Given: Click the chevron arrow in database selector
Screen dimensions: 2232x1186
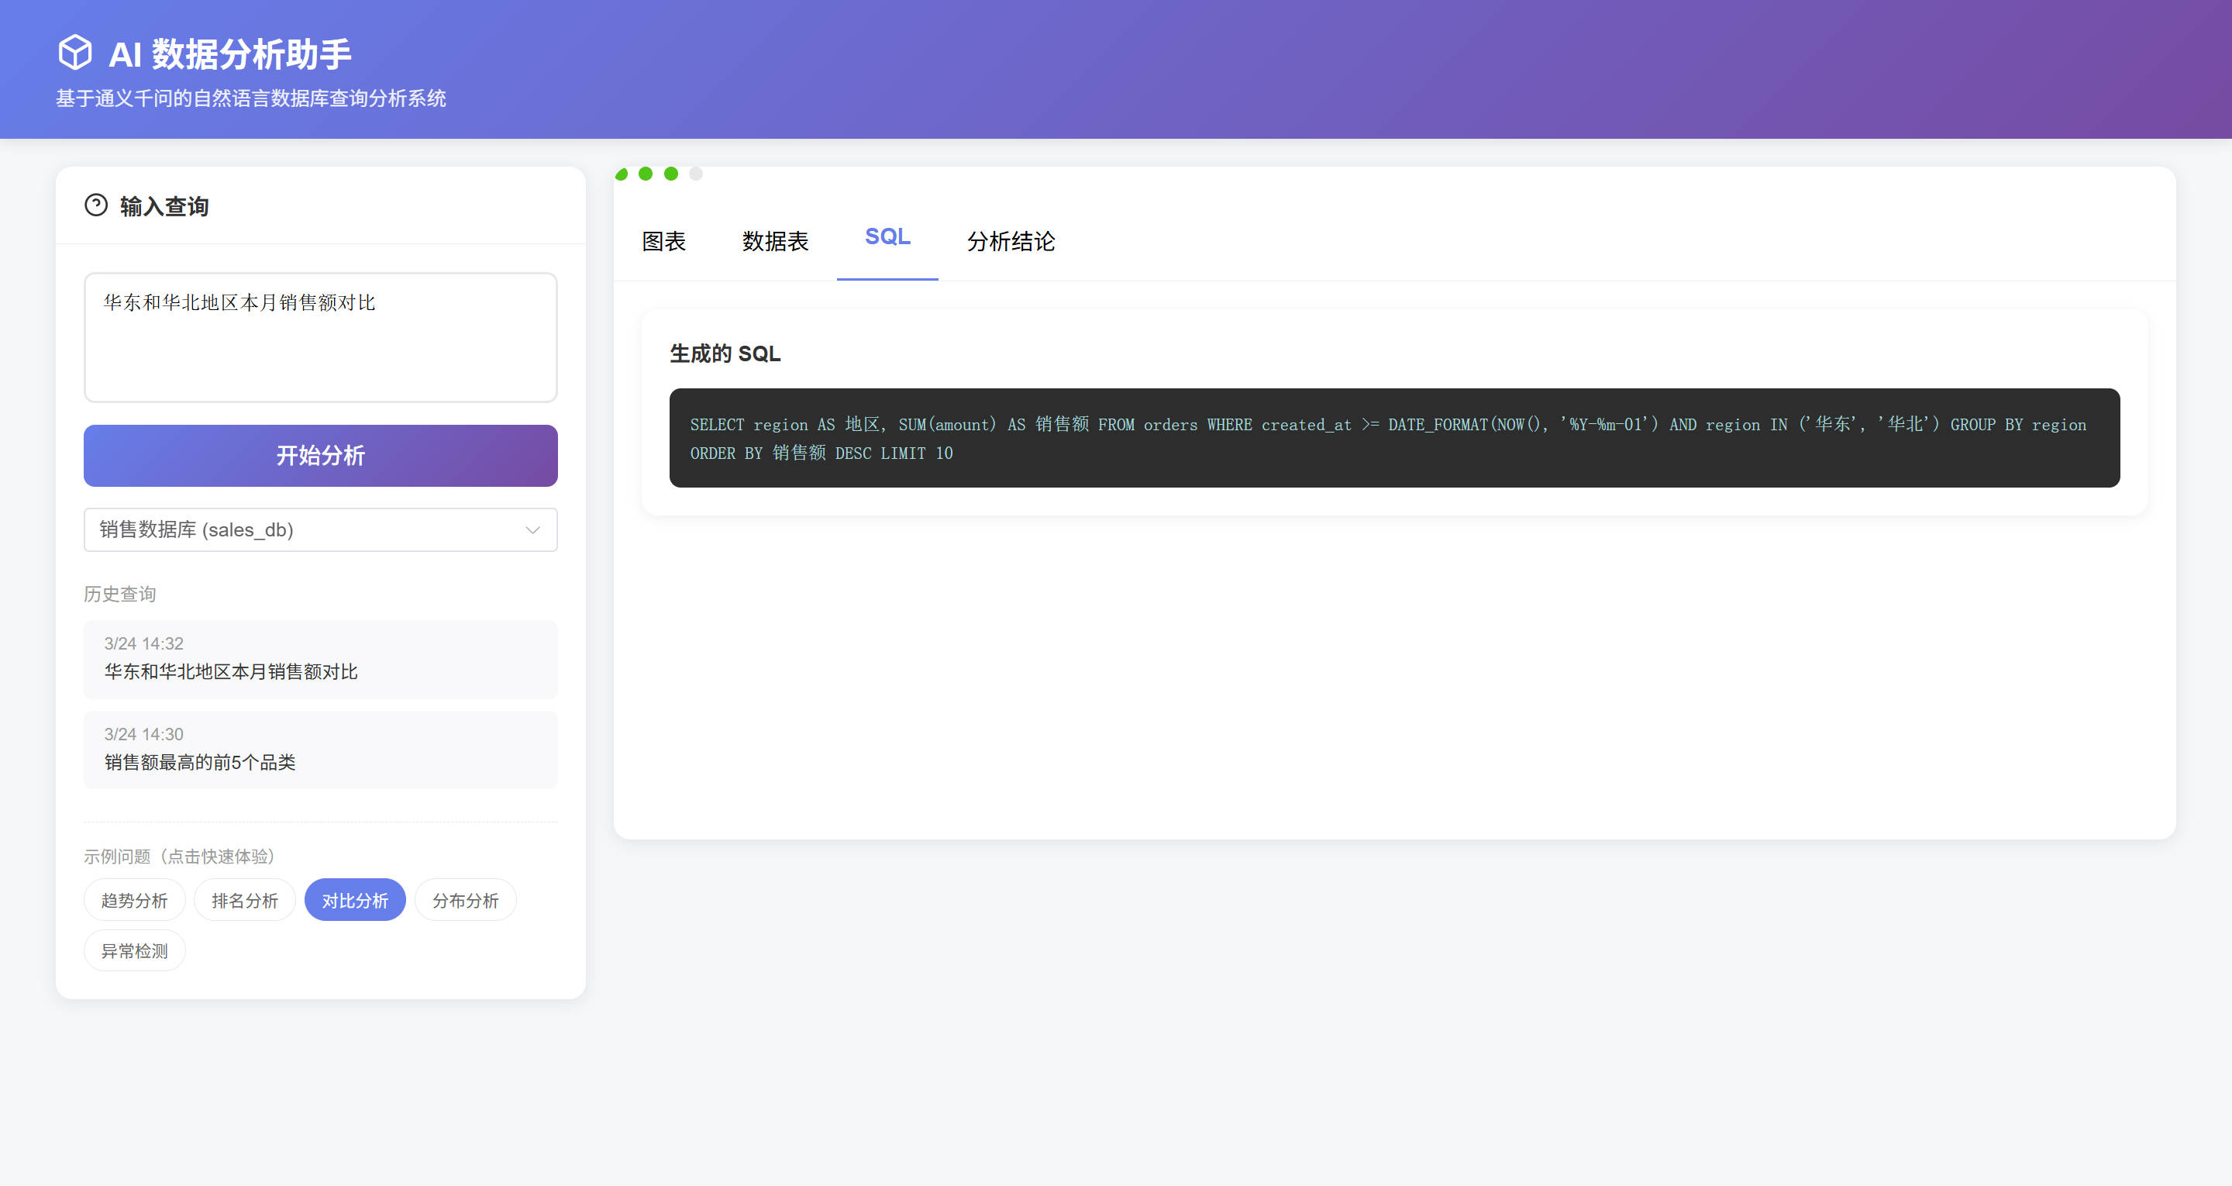Looking at the screenshot, I should 532,529.
